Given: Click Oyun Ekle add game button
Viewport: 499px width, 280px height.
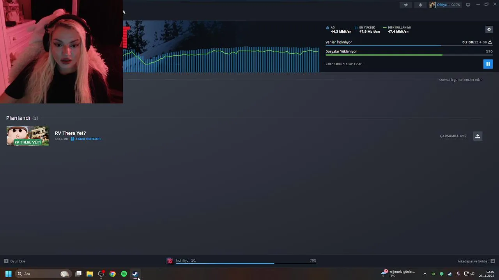Looking at the screenshot, I should tap(15, 261).
